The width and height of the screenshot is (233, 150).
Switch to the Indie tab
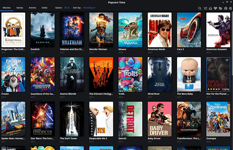click(44, 8)
